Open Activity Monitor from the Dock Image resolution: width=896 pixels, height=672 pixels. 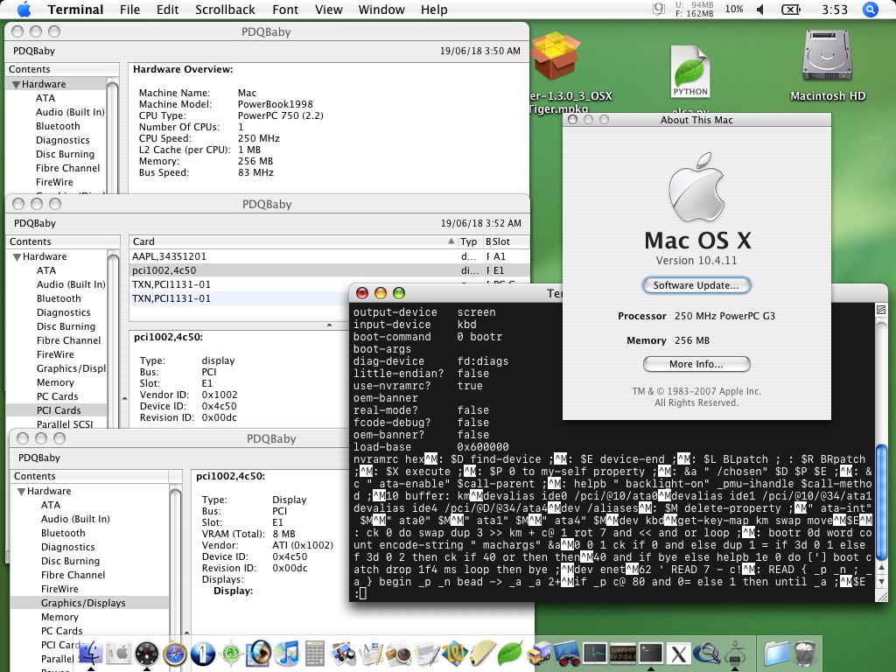[594, 653]
